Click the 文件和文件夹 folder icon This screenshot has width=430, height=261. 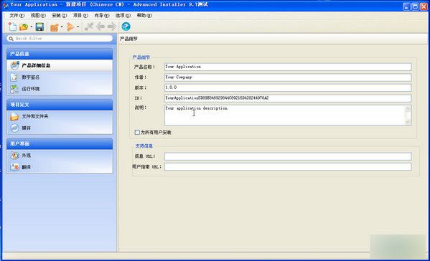click(x=14, y=116)
